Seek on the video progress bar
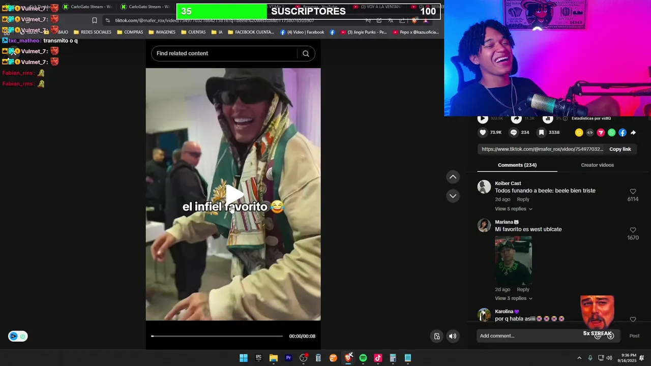 [217, 336]
